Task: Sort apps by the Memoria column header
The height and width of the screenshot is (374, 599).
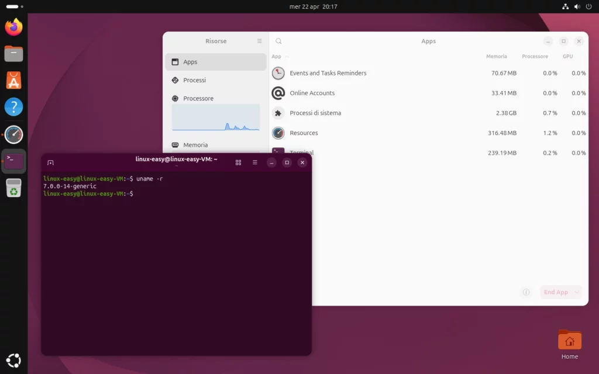Action: tap(497, 56)
